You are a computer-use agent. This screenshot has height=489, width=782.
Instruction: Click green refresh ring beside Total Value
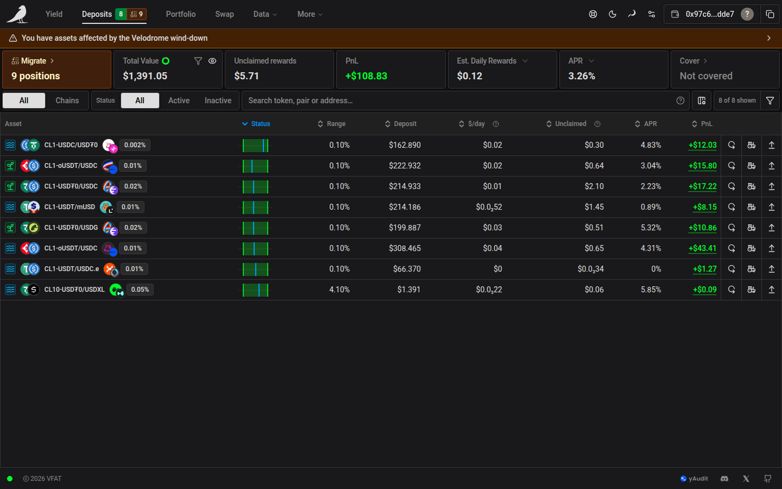pyautogui.click(x=166, y=61)
